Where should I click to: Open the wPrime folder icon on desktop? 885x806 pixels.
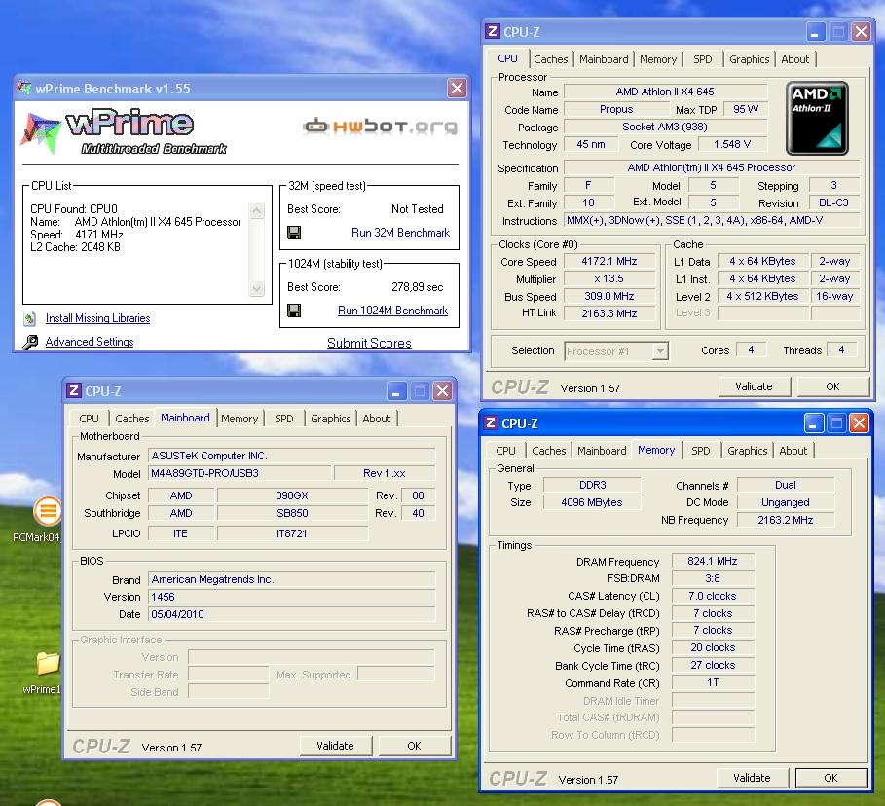pos(48,663)
